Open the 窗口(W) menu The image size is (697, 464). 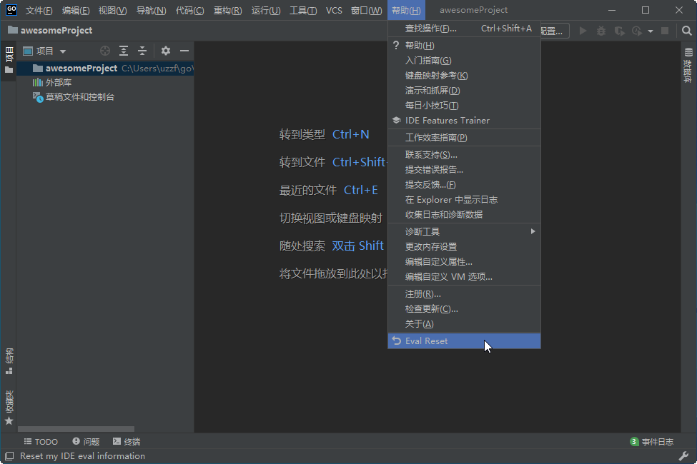point(366,10)
